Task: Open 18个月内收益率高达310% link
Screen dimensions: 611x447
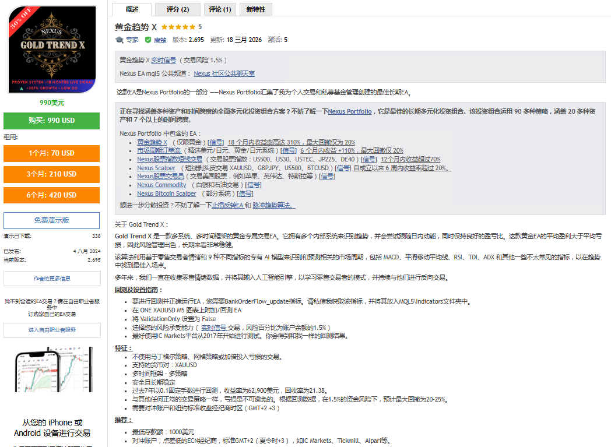Action: 292,142
